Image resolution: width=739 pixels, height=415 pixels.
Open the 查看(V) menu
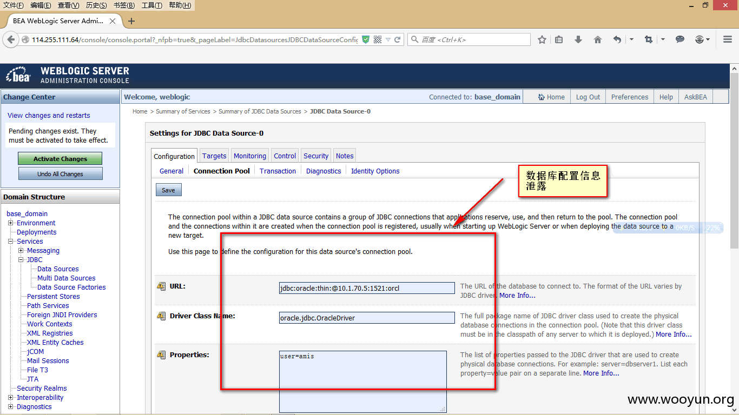point(69,5)
